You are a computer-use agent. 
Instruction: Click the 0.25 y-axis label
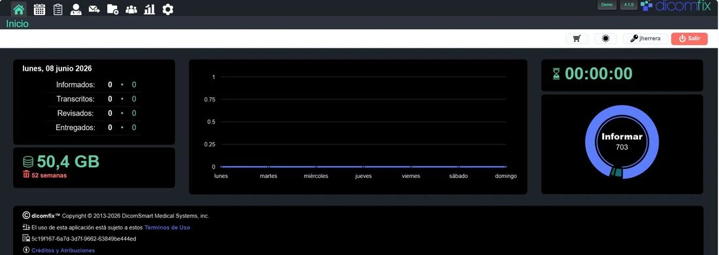[x=210, y=144]
